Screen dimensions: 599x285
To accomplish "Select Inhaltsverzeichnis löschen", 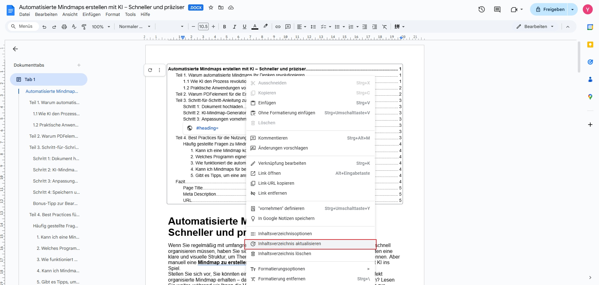I will click(310, 254).
